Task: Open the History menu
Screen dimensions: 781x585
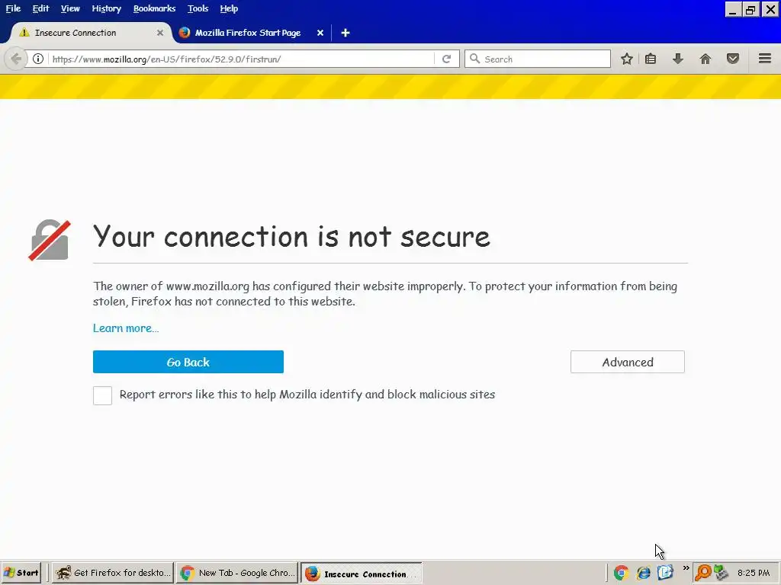Action: pos(106,8)
